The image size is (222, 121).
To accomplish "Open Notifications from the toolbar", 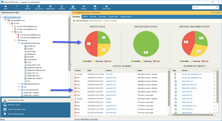I will 50,6.
